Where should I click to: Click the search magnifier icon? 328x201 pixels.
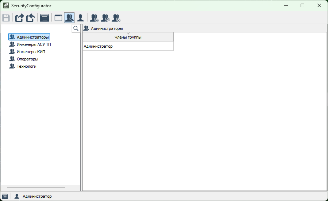coord(76,28)
